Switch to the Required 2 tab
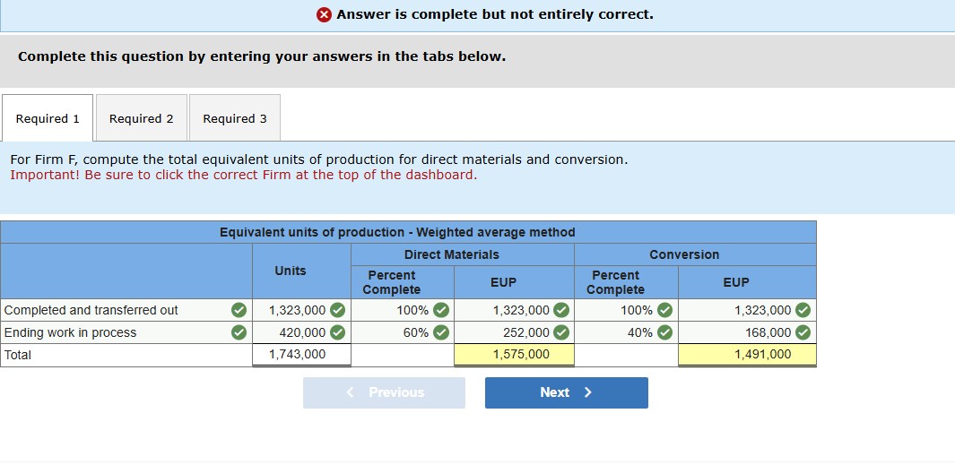The height and width of the screenshot is (465, 955). pyautogui.click(x=142, y=118)
